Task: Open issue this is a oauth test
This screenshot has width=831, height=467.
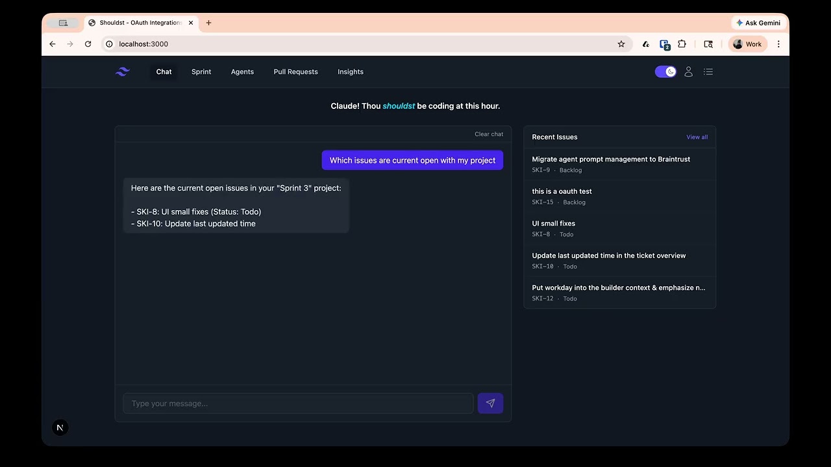Action: 620,197
